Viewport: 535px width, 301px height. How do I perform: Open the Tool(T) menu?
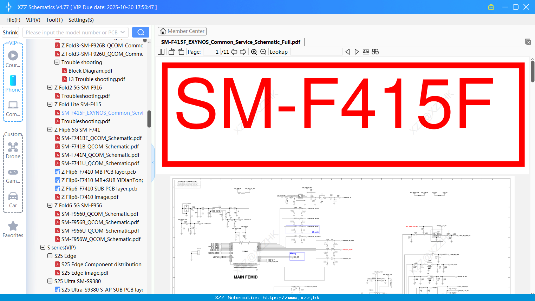pyautogui.click(x=54, y=20)
